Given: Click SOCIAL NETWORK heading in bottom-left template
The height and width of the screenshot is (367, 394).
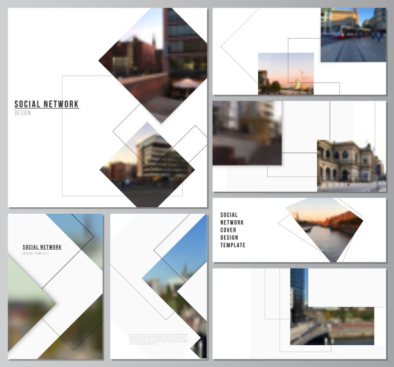Looking at the screenshot, I should tap(42, 247).
